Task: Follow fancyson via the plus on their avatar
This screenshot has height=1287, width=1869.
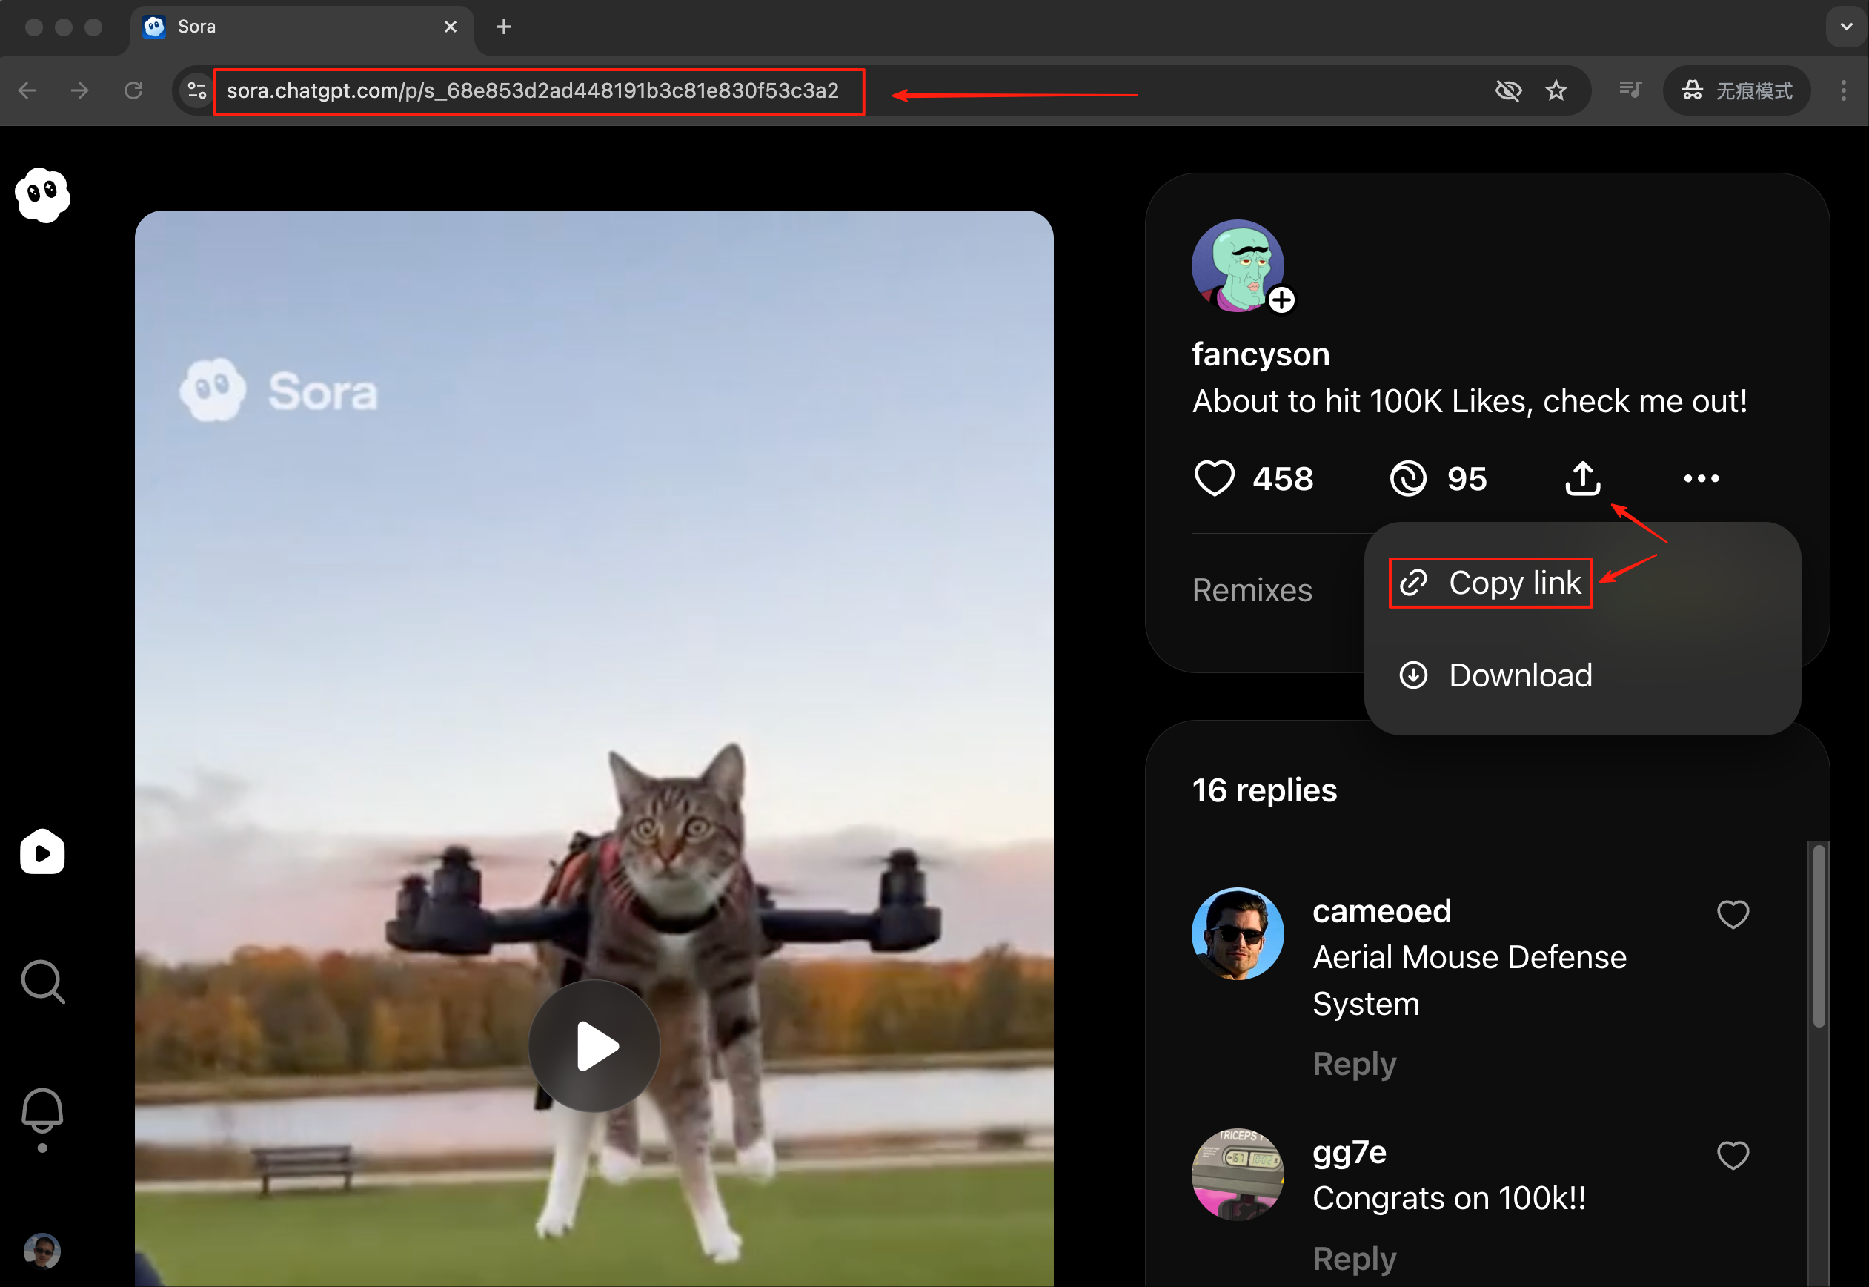Action: pyautogui.click(x=1281, y=300)
